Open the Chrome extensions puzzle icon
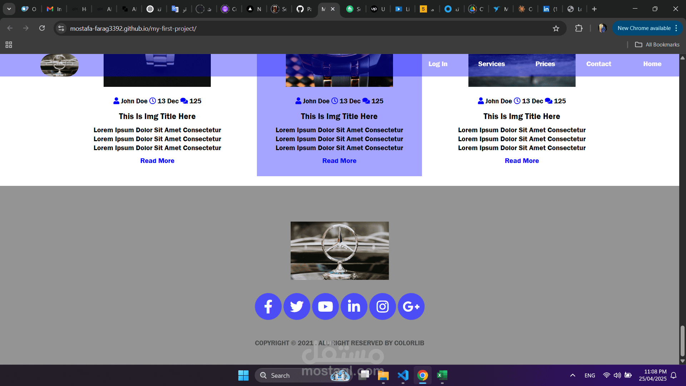 tap(579, 28)
